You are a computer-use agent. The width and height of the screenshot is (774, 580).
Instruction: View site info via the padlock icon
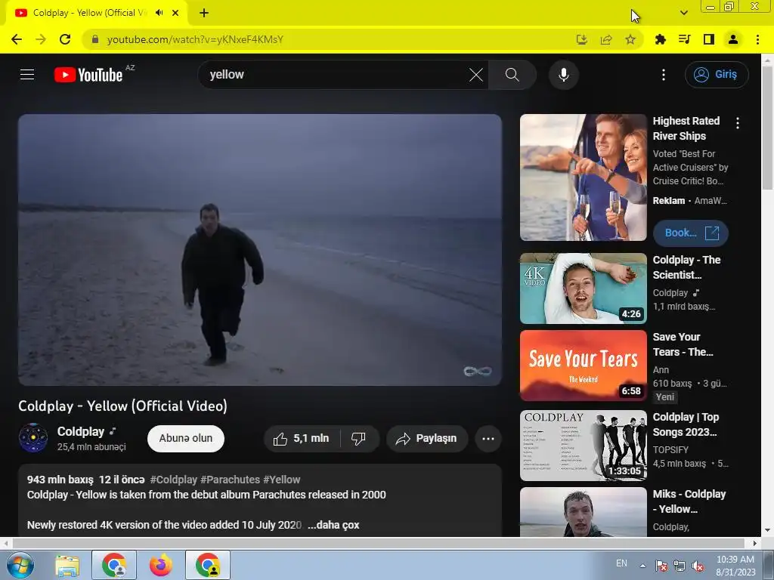pyautogui.click(x=94, y=39)
